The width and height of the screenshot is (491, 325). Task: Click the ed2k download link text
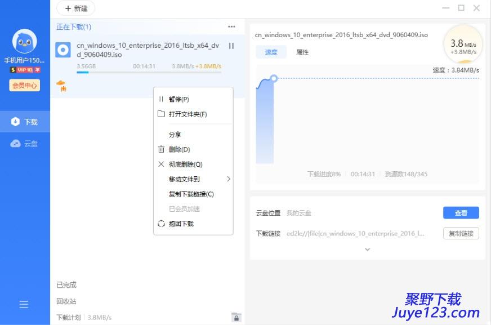(x=355, y=234)
